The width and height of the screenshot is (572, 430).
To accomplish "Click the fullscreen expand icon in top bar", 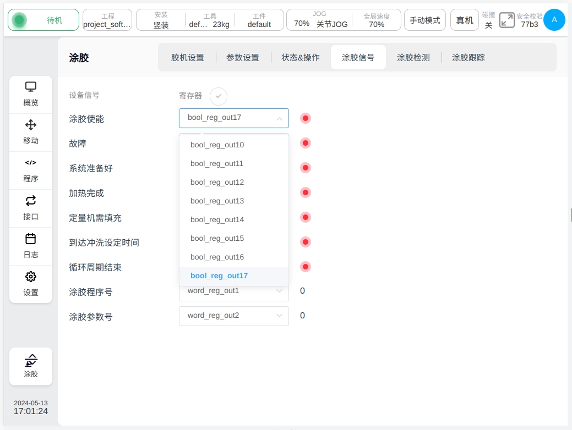I will coord(506,20).
